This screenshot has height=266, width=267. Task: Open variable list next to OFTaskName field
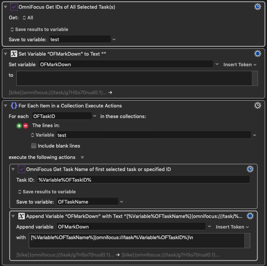(x=122, y=202)
